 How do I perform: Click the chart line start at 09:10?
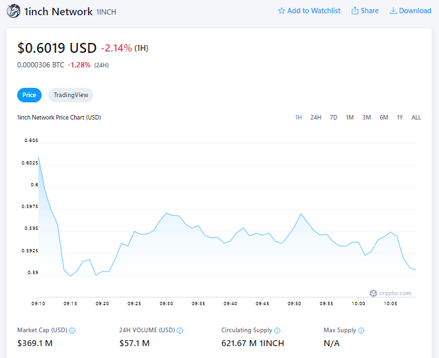pyautogui.click(x=38, y=157)
